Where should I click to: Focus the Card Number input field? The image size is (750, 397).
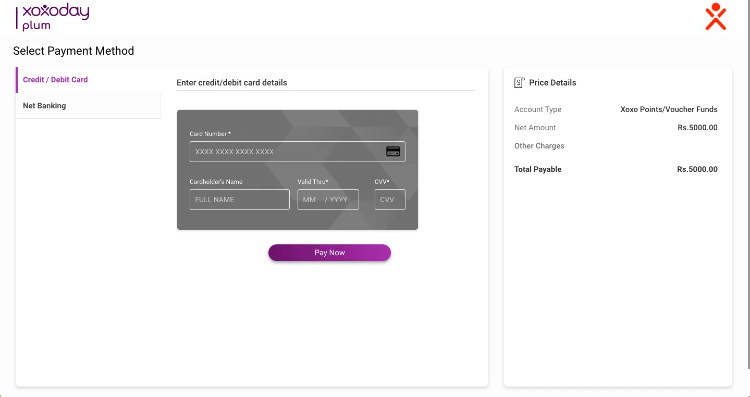point(287,152)
